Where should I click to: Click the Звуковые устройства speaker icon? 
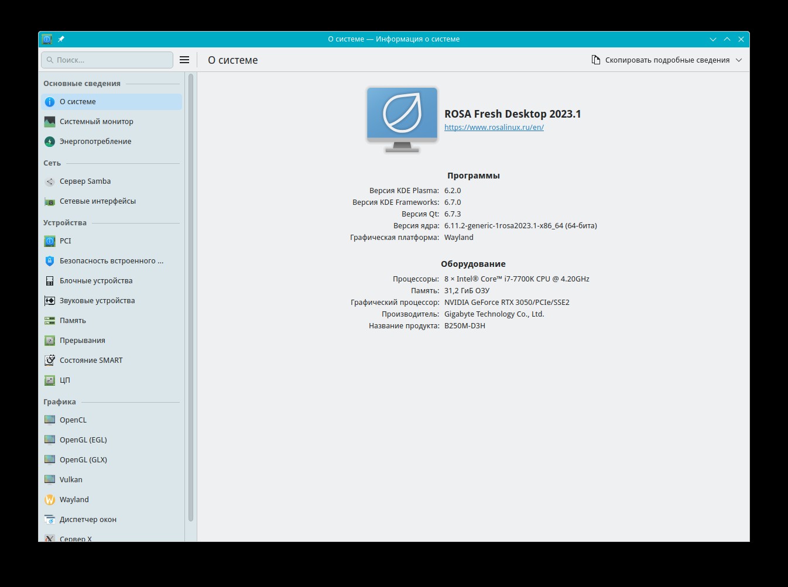[x=50, y=301]
